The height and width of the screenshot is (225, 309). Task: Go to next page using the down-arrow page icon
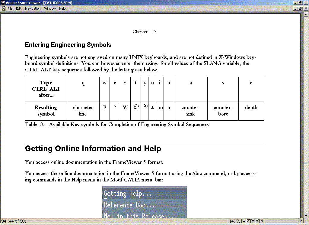(x=257, y=221)
